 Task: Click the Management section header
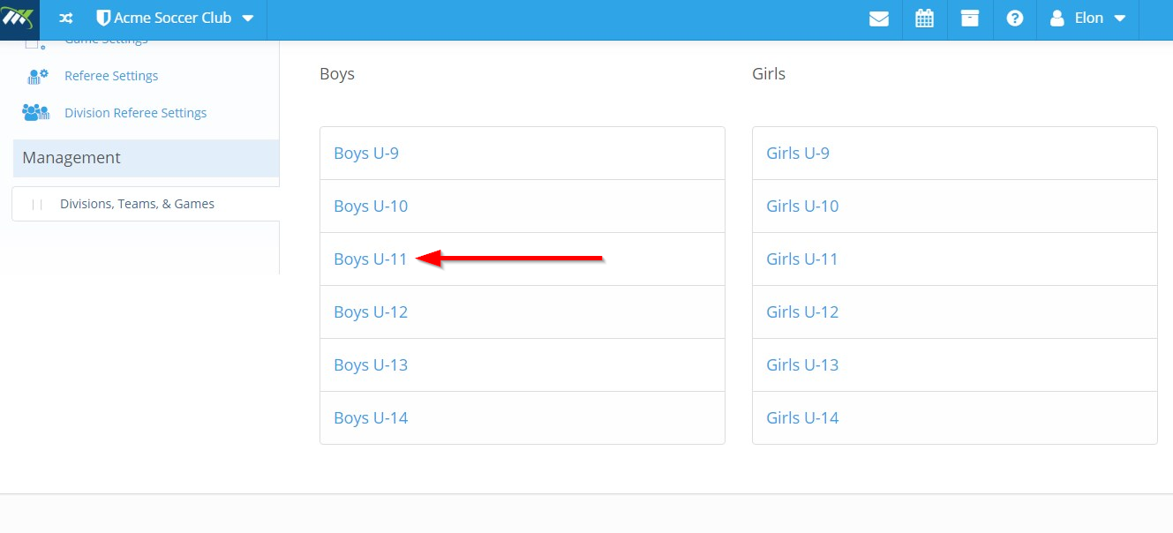pyautogui.click(x=147, y=158)
